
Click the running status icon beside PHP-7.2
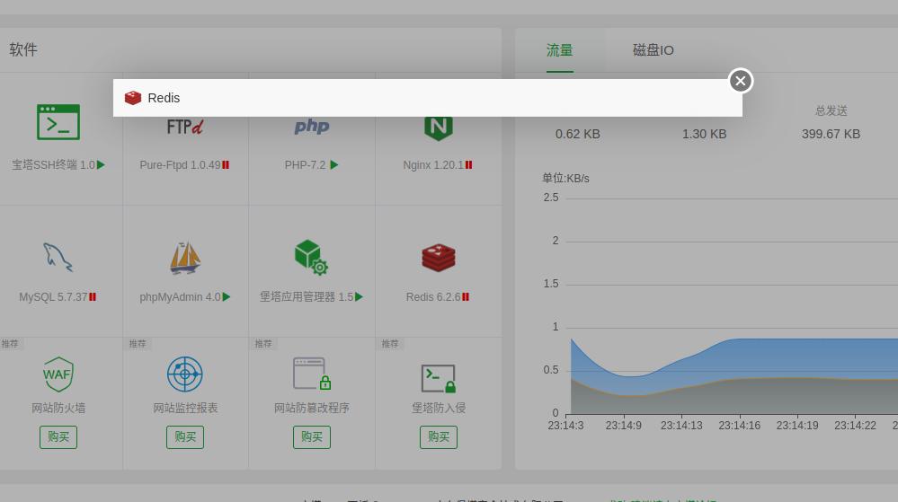click(x=334, y=165)
